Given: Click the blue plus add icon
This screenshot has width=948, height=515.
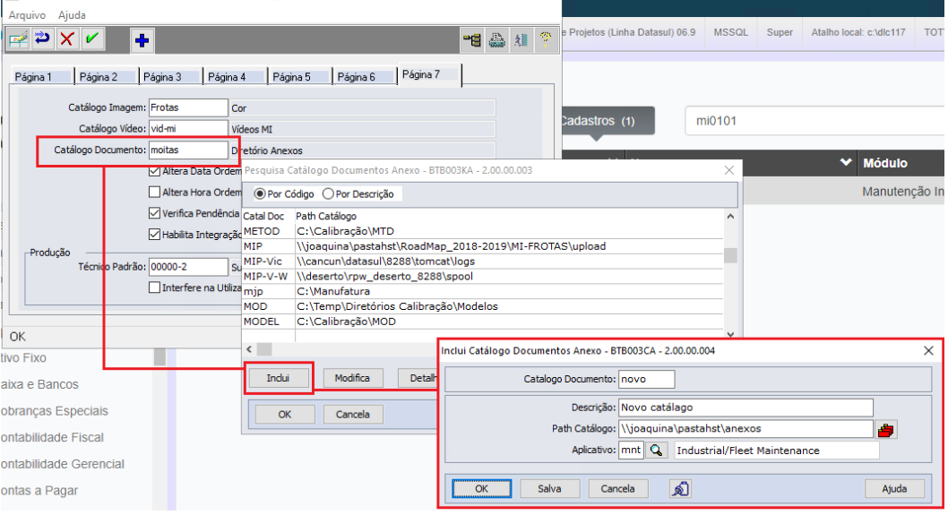Looking at the screenshot, I should (x=142, y=40).
